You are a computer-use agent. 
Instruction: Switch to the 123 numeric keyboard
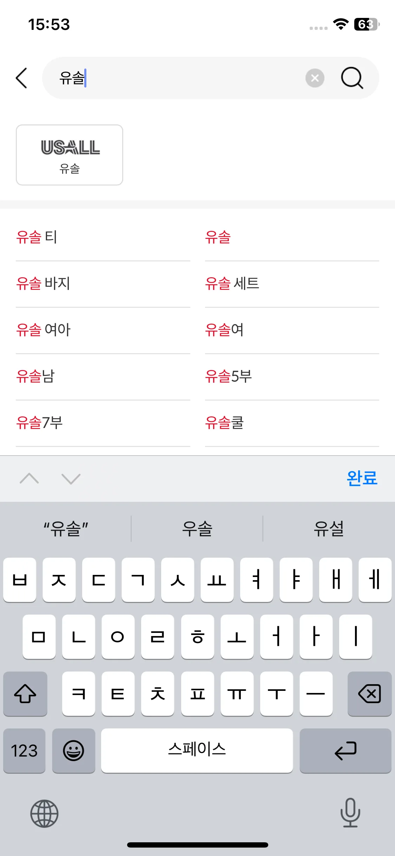(x=24, y=751)
